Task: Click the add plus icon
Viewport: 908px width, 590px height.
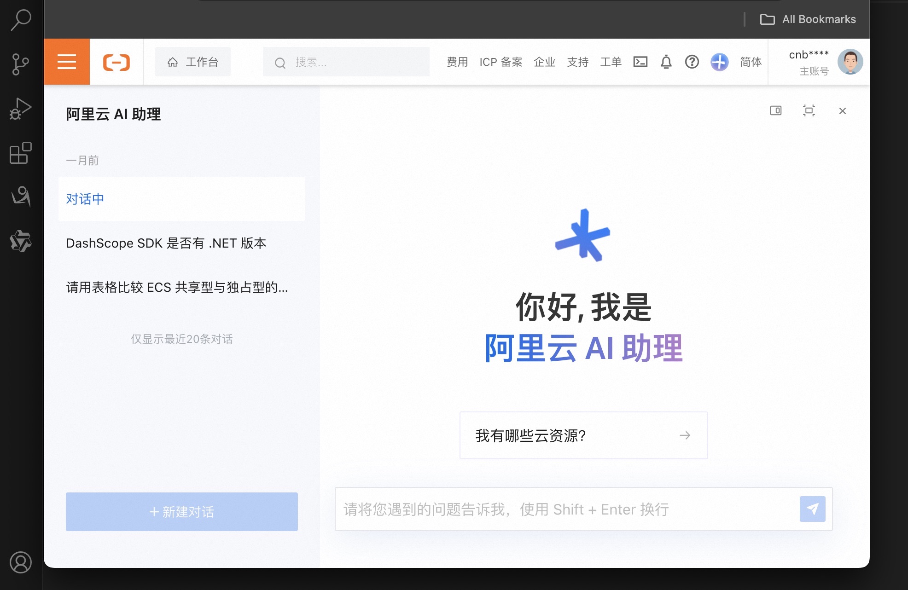Action: click(x=719, y=62)
